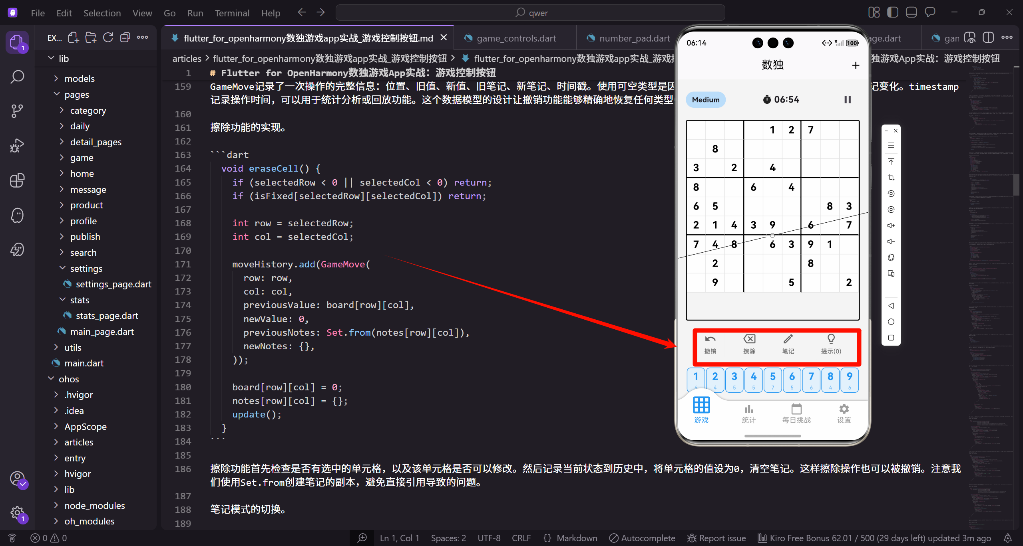Toggle Autocomplete in the status bar
This screenshot has height=546, width=1023.
(x=642, y=538)
